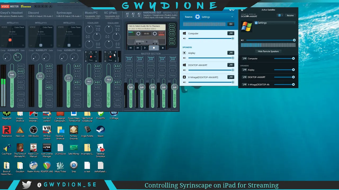Screen dimensions: 339x190
Task: Click Hide Remote Speakers button
Action: click(x=268, y=51)
